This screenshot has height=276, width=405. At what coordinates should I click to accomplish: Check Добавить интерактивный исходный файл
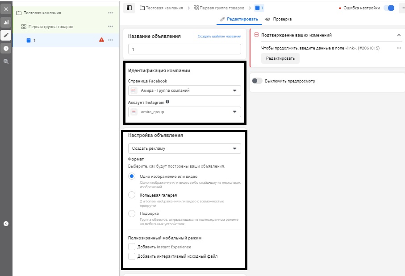[x=132, y=256]
